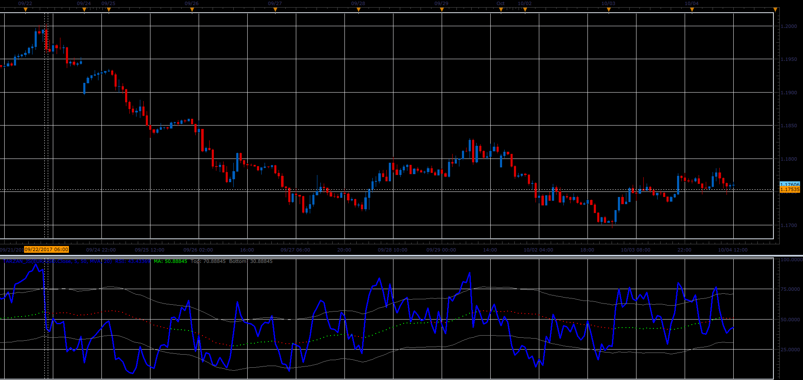Click the 09/22 day marker triangle

(x=25, y=10)
